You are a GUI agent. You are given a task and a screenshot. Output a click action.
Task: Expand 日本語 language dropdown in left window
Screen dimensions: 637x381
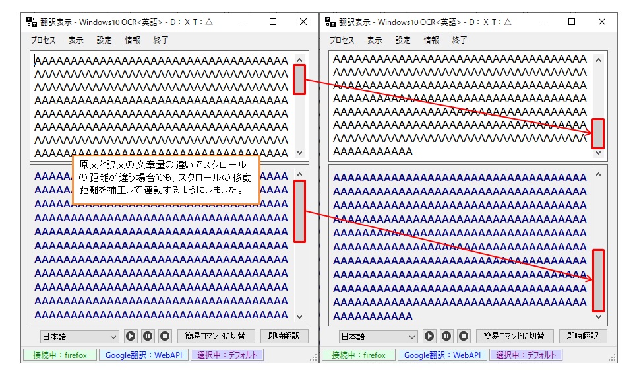[80, 337]
